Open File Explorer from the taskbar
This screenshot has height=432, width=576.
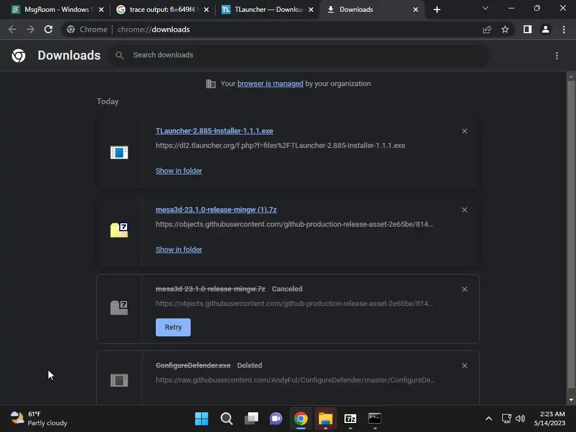(x=326, y=418)
